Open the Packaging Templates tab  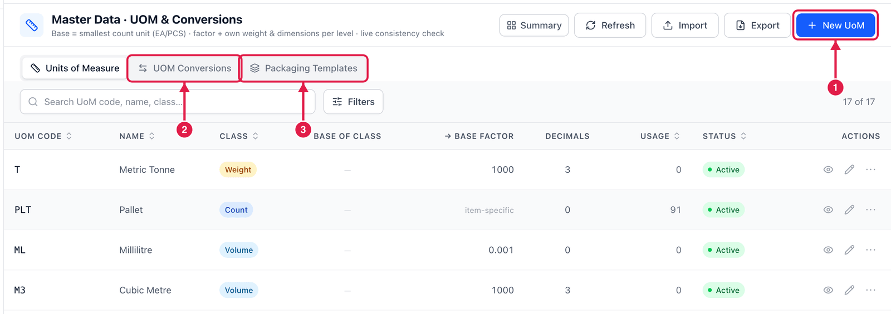pyautogui.click(x=304, y=68)
